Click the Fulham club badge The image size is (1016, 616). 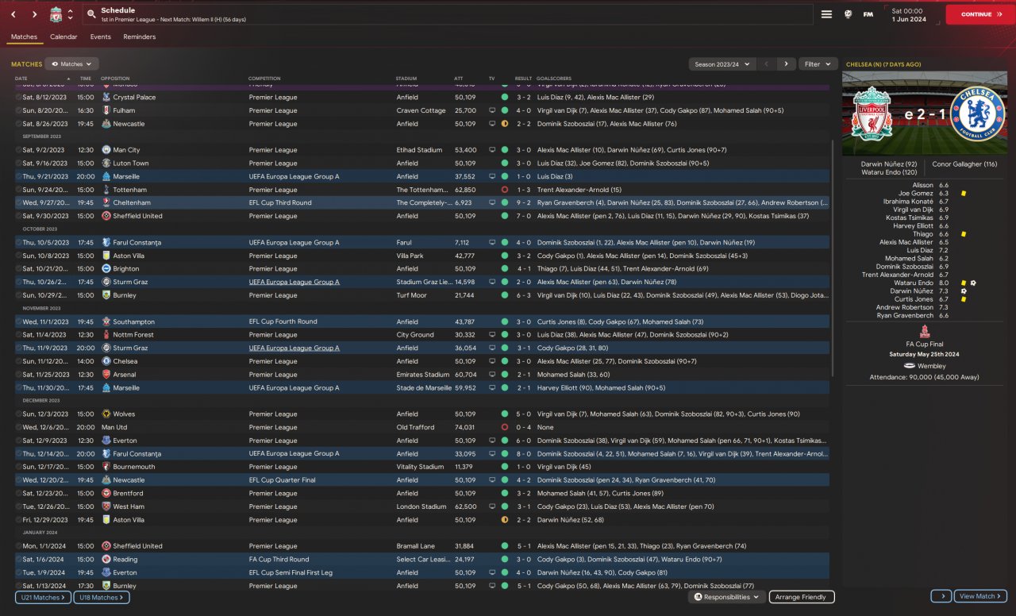[x=106, y=110]
